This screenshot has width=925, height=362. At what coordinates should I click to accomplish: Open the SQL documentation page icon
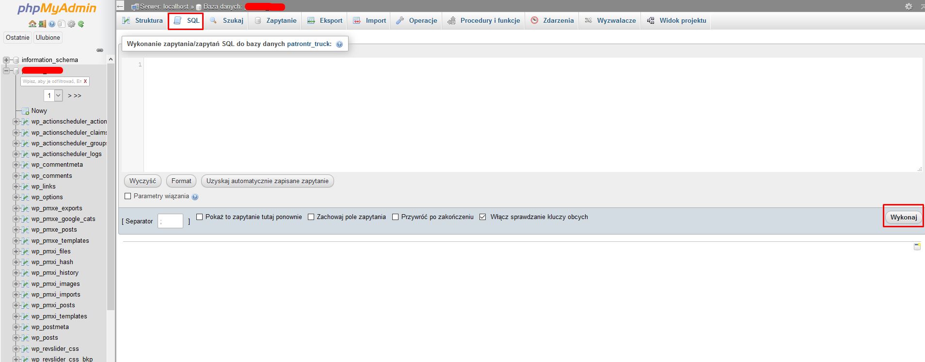[61, 24]
